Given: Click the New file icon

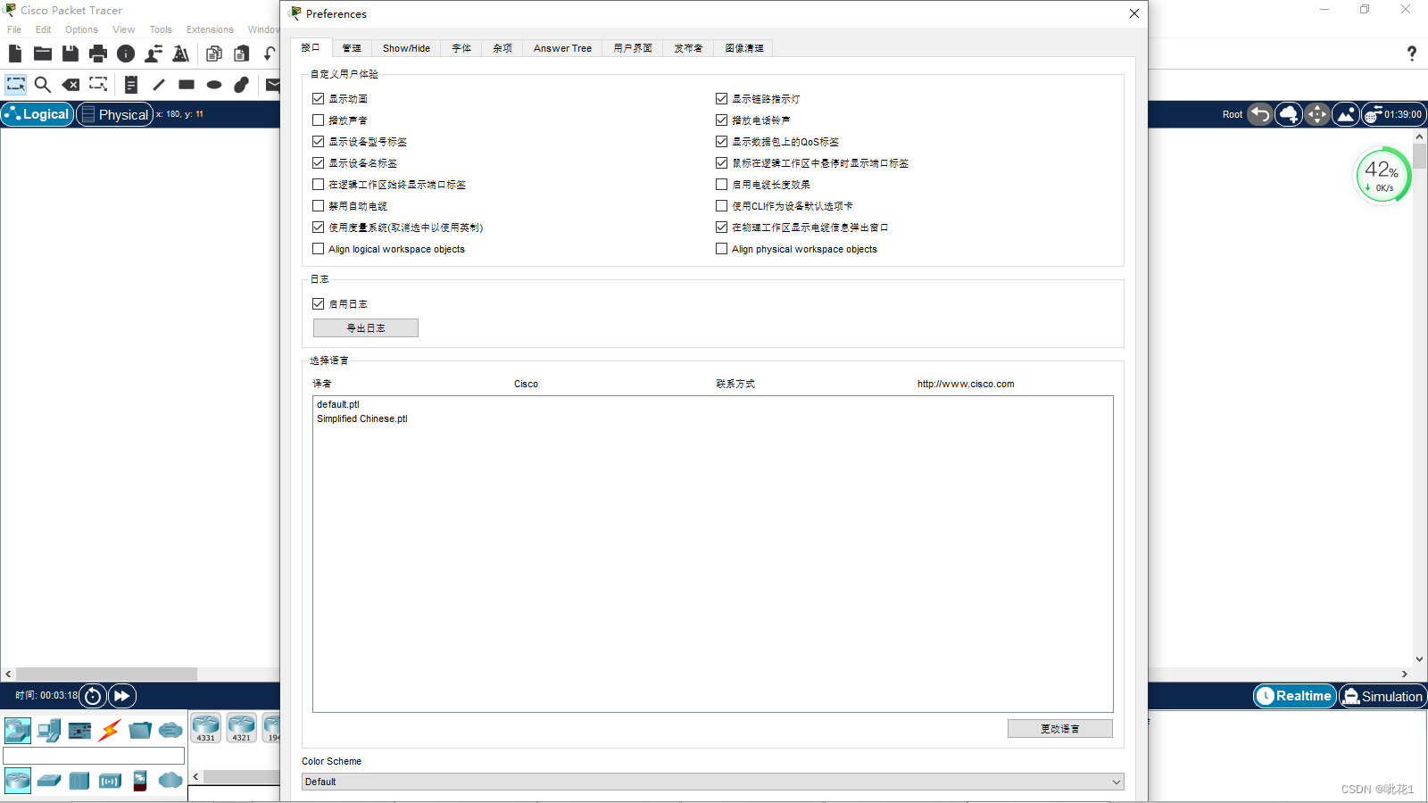Looking at the screenshot, I should point(15,54).
